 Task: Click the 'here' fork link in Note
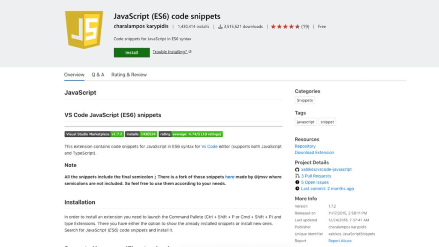(230, 177)
